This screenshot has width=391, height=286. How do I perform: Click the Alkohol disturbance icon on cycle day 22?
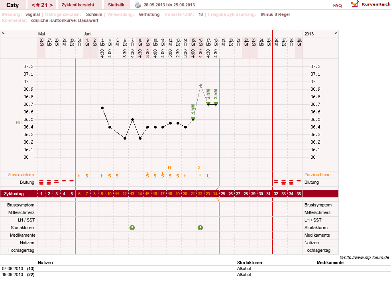200,228
